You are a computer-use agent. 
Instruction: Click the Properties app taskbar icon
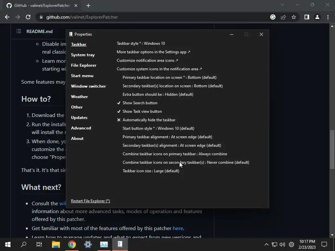click(x=120, y=244)
